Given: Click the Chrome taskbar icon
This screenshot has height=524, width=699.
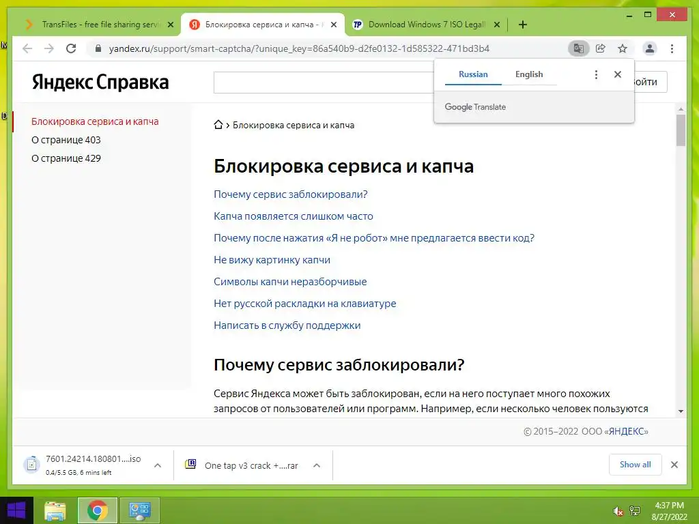Looking at the screenshot, I should point(97,510).
